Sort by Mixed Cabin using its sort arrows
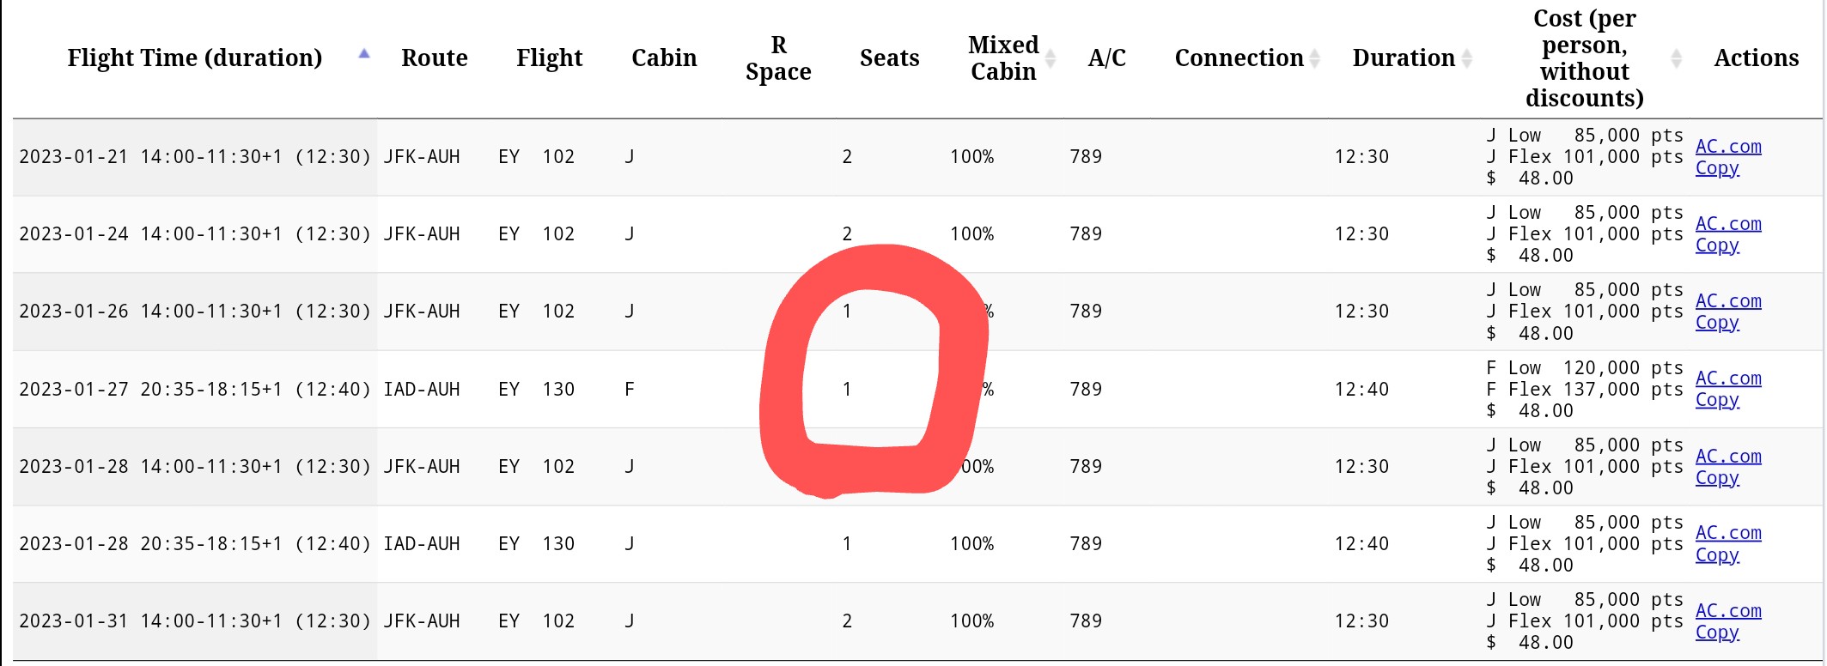The width and height of the screenshot is (1827, 666). tap(1051, 58)
